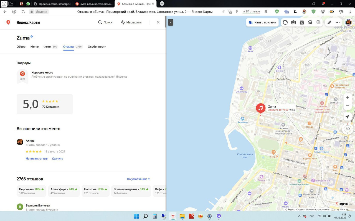Switch to the Меню tab
355x221 pixels.
pyautogui.click(x=34, y=47)
